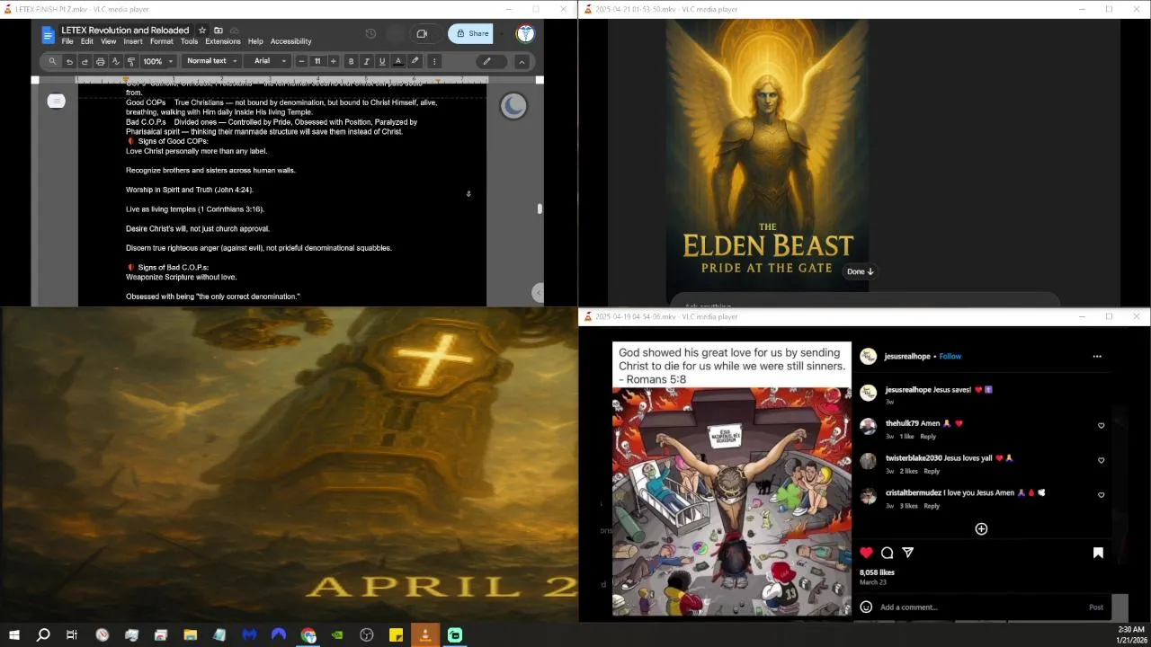Open the highlight color pen tool
Image resolution: width=1151 pixels, height=647 pixels.
pyautogui.click(x=415, y=61)
